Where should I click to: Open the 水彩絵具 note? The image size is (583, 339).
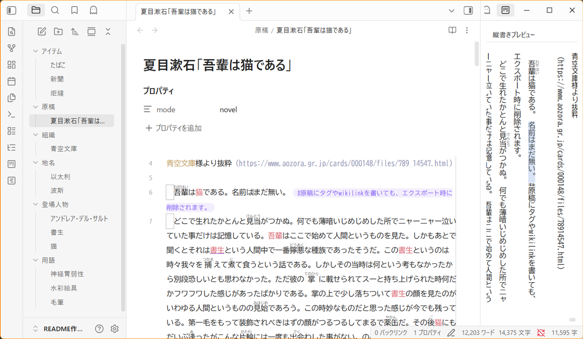[x=64, y=288]
